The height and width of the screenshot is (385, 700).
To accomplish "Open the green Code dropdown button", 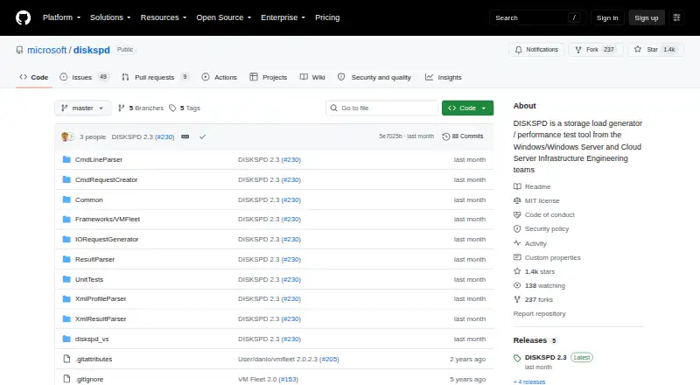I will click(467, 108).
